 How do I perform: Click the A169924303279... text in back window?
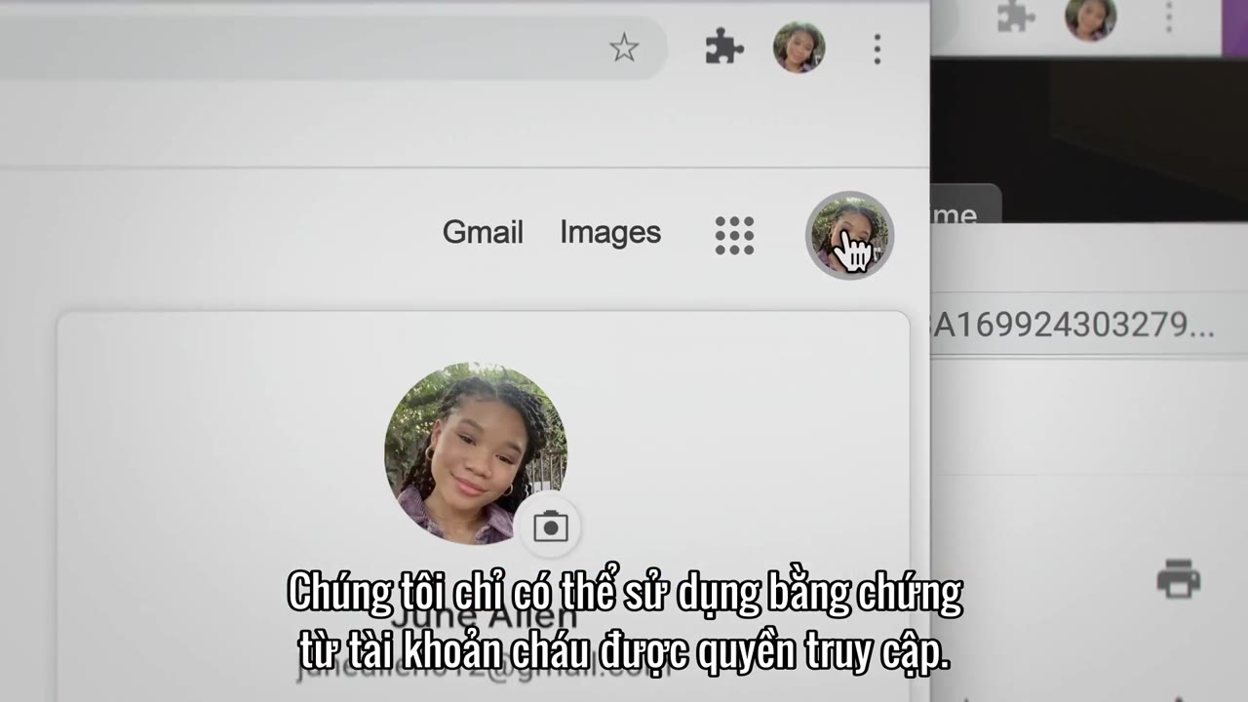1073,325
